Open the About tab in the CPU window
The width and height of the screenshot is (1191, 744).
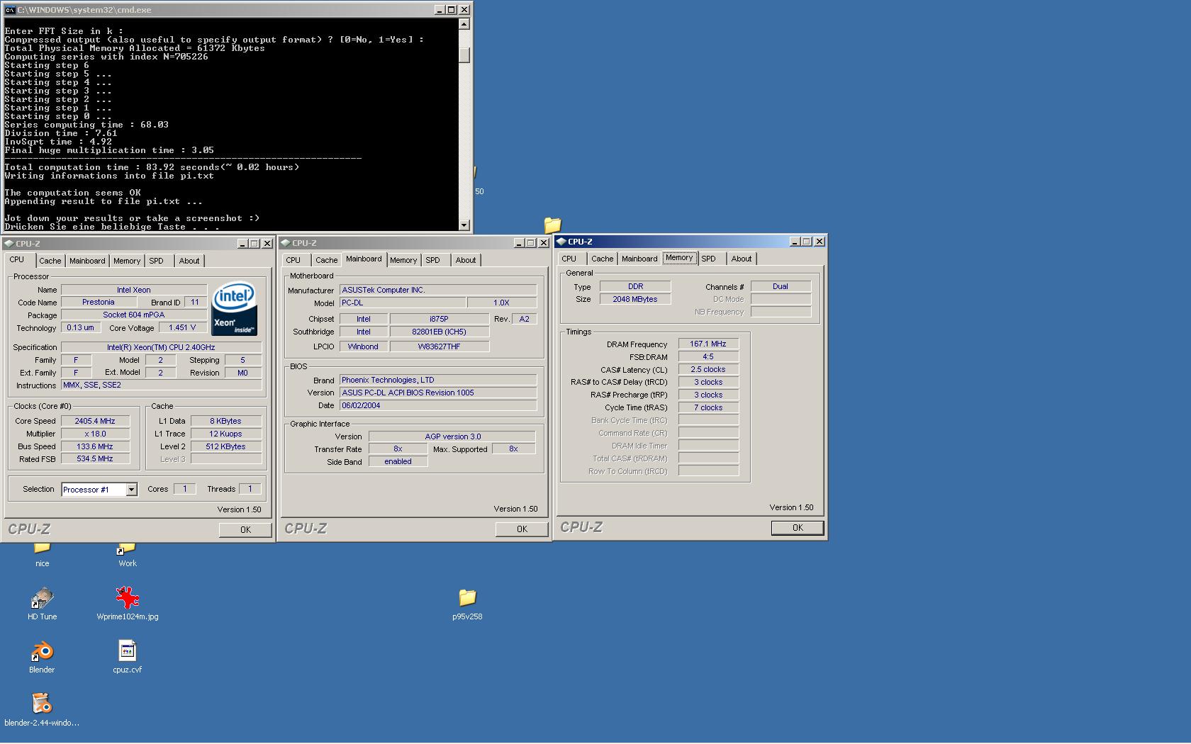(x=189, y=261)
